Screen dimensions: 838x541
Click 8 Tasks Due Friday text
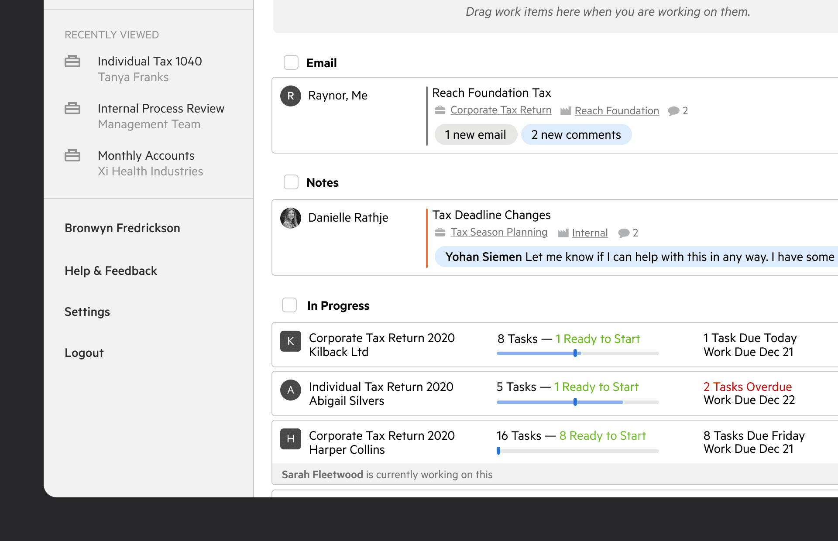[754, 435]
